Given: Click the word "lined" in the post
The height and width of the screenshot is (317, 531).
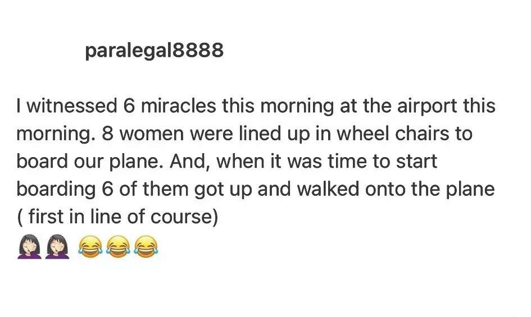Looking at the screenshot, I should tap(269, 134).
